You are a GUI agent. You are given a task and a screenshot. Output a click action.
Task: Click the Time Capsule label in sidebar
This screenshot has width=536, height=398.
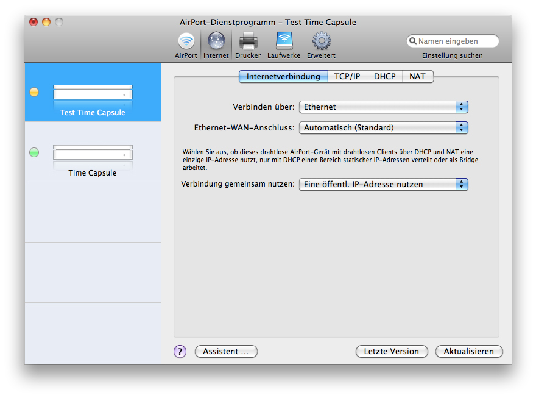[x=93, y=172]
